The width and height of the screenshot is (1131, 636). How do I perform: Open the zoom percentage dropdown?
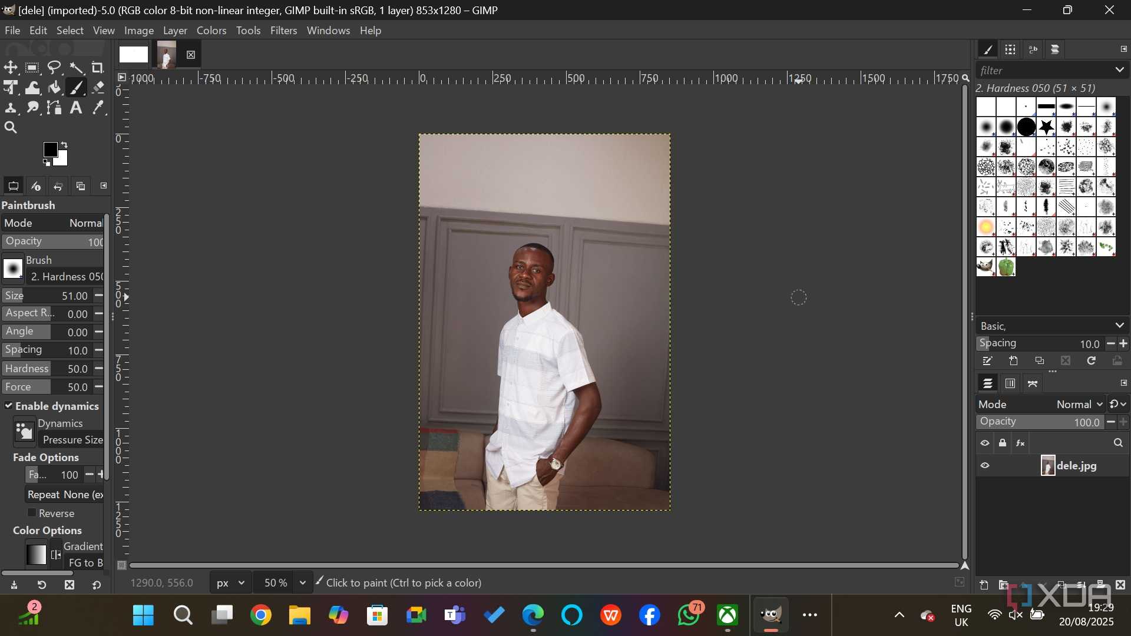(x=302, y=583)
